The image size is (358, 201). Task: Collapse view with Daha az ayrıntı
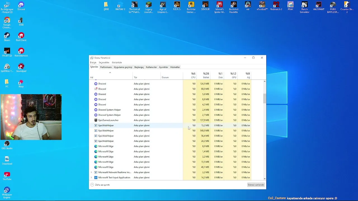[x=100, y=185]
